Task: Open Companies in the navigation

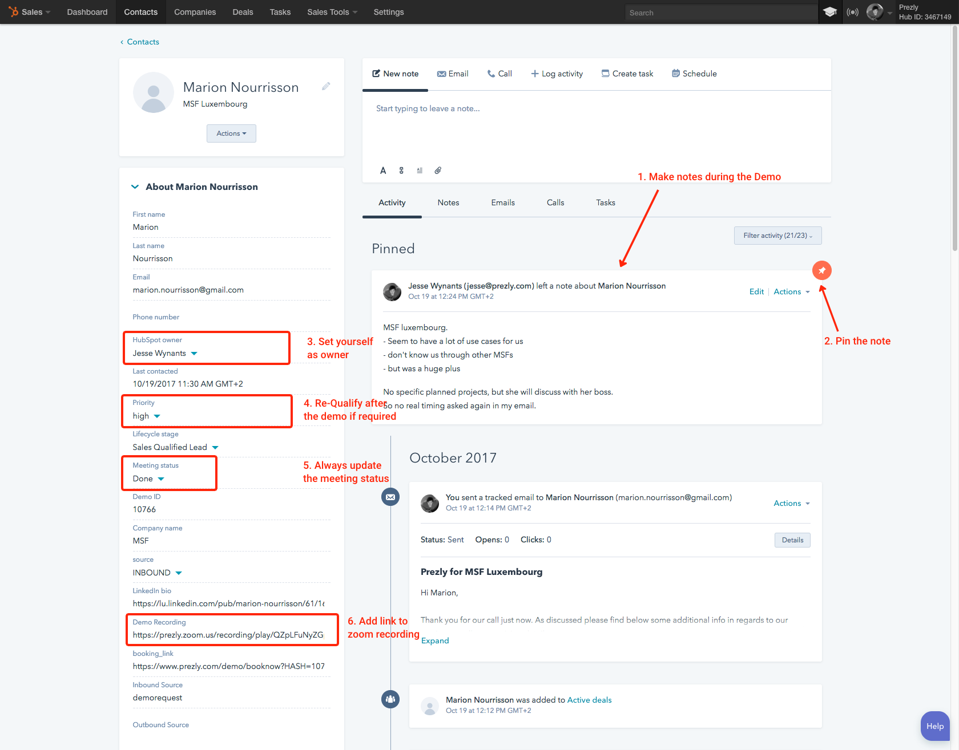Action: point(195,12)
